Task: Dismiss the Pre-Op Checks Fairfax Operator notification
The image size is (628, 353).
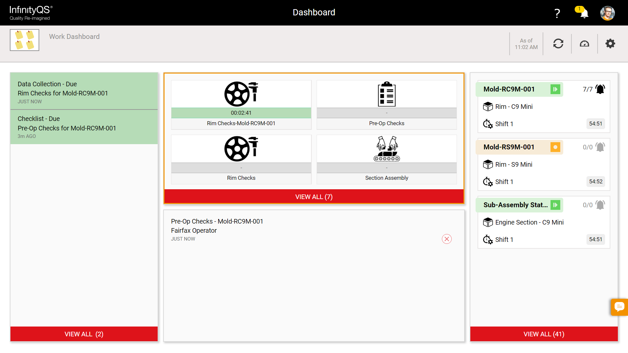Action: coord(447,239)
